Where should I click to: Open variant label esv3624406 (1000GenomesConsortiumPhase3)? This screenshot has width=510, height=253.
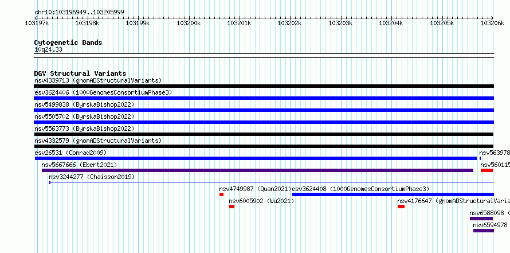point(103,92)
